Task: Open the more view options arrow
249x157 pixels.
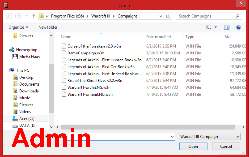Action: (216, 27)
